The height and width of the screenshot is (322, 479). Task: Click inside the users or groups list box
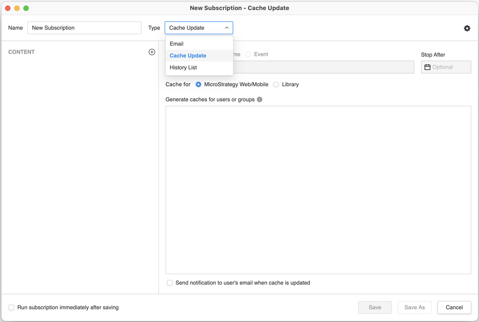[x=318, y=190]
